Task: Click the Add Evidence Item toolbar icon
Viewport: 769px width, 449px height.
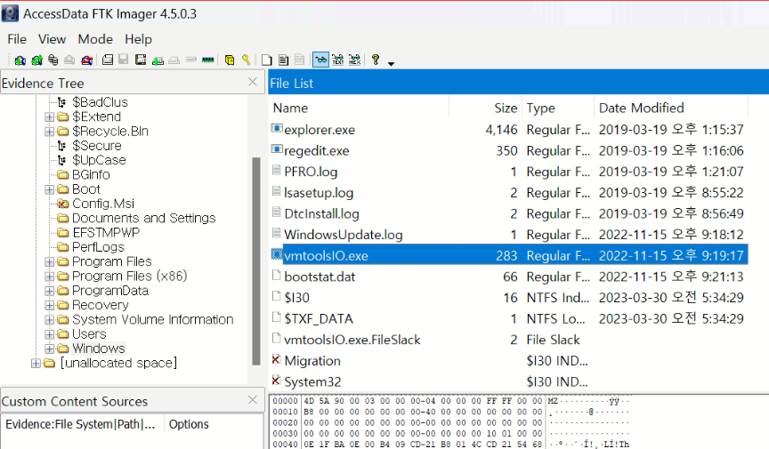Action: pos(20,60)
